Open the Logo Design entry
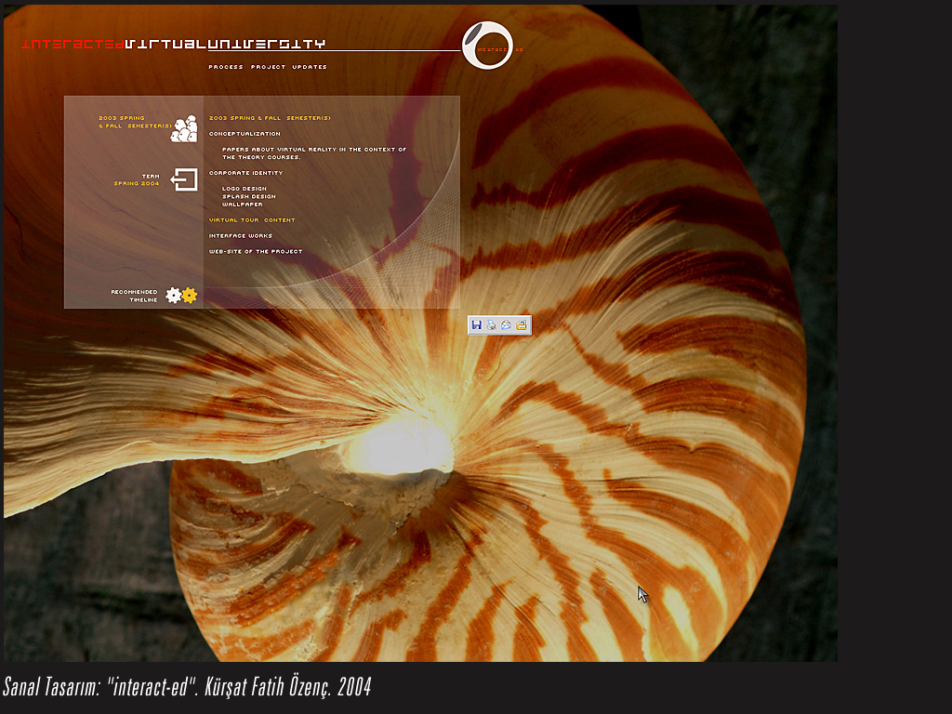The height and width of the screenshot is (714, 952). coord(245,189)
